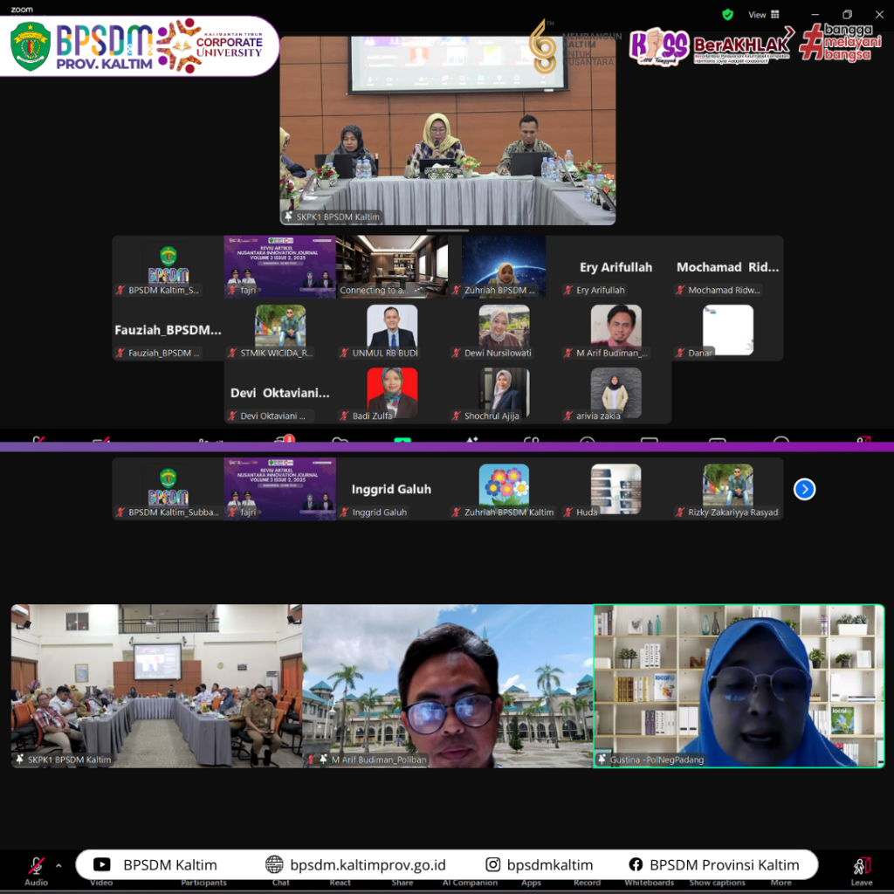Click muted mic icon on M Arif Budiman_Poliban video

pos(311,760)
